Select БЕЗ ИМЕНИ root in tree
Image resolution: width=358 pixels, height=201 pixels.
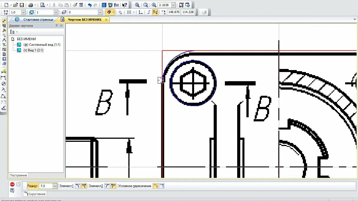coord(26,39)
